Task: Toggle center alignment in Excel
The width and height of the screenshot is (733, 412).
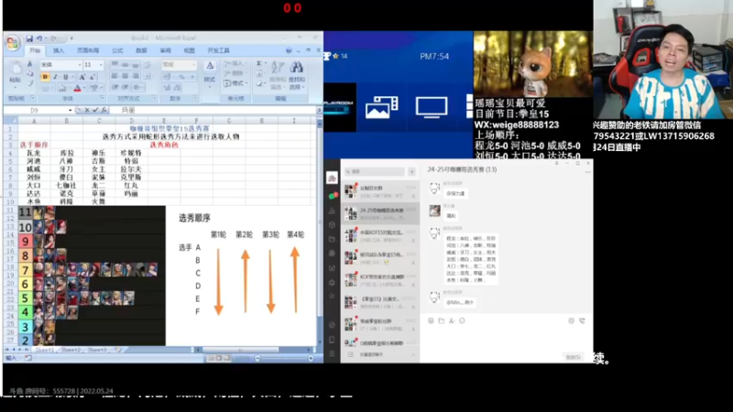Action: 125,76
